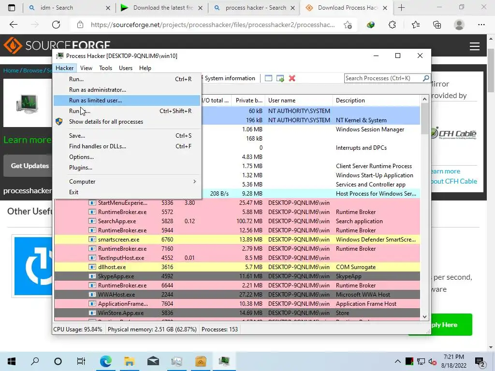Open browser extensions puzzle icon
Image resolution: width=495 pixels, height=371 pixels.
click(392, 25)
